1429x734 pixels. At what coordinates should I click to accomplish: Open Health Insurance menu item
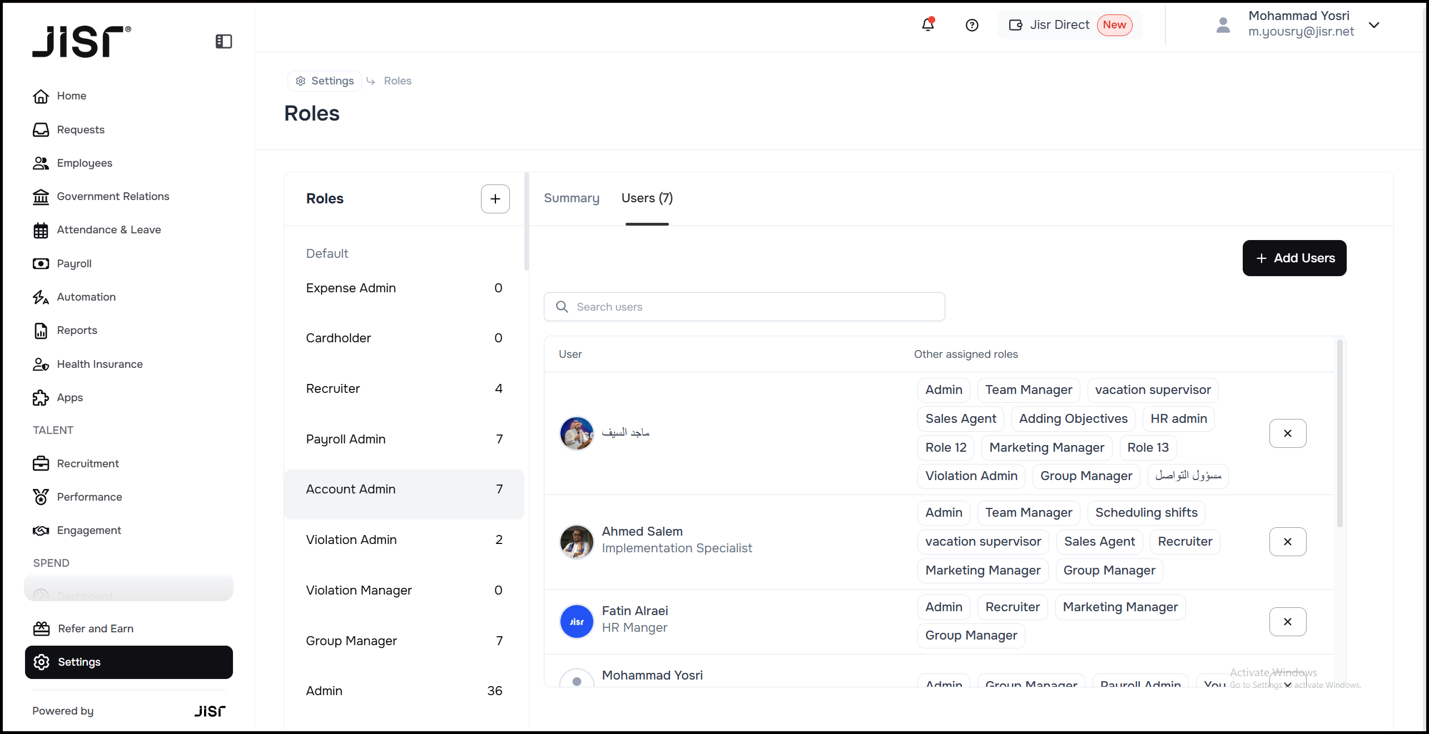click(100, 364)
